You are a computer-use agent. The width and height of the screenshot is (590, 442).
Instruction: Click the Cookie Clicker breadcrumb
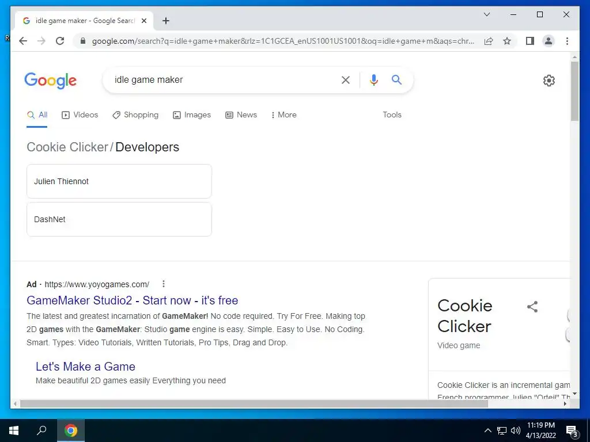(67, 147)
